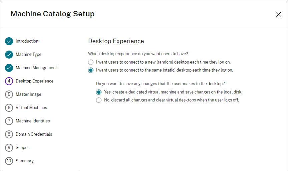Image resolution: width=288 pixels, height=171 pixels.
Task: Click the Machine Type checkmark icon
Action: pos(9,55)
